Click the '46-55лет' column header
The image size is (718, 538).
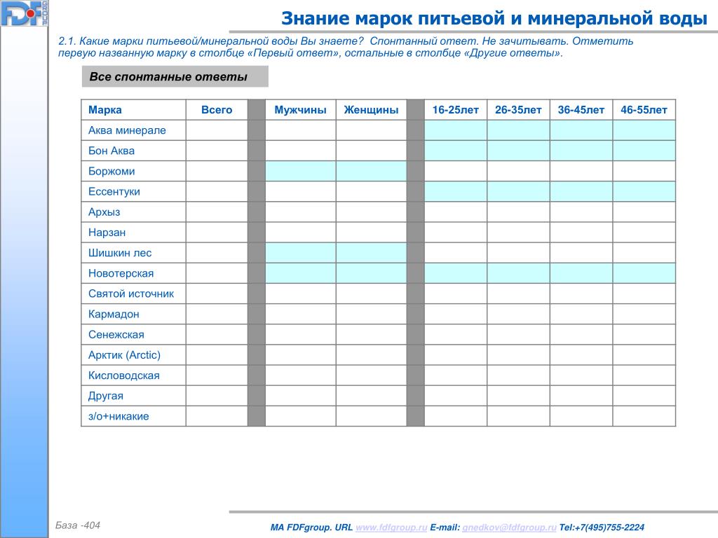pos(644,110)
